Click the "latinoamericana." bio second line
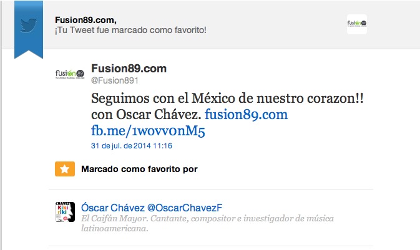The image size is (420, 250). tap(115, 228)
